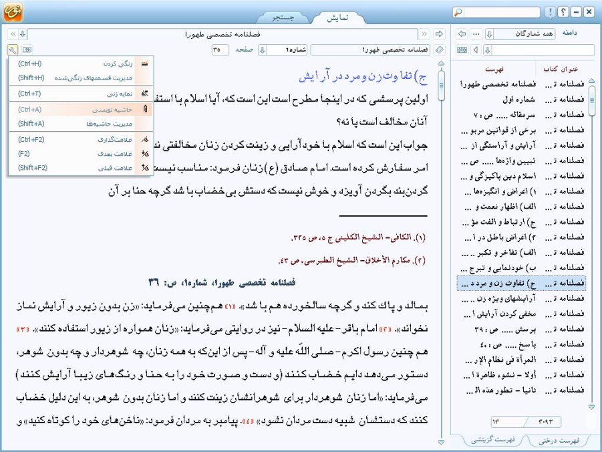
Task: Open the title history dropdown arrow at left
Action: 23,34
